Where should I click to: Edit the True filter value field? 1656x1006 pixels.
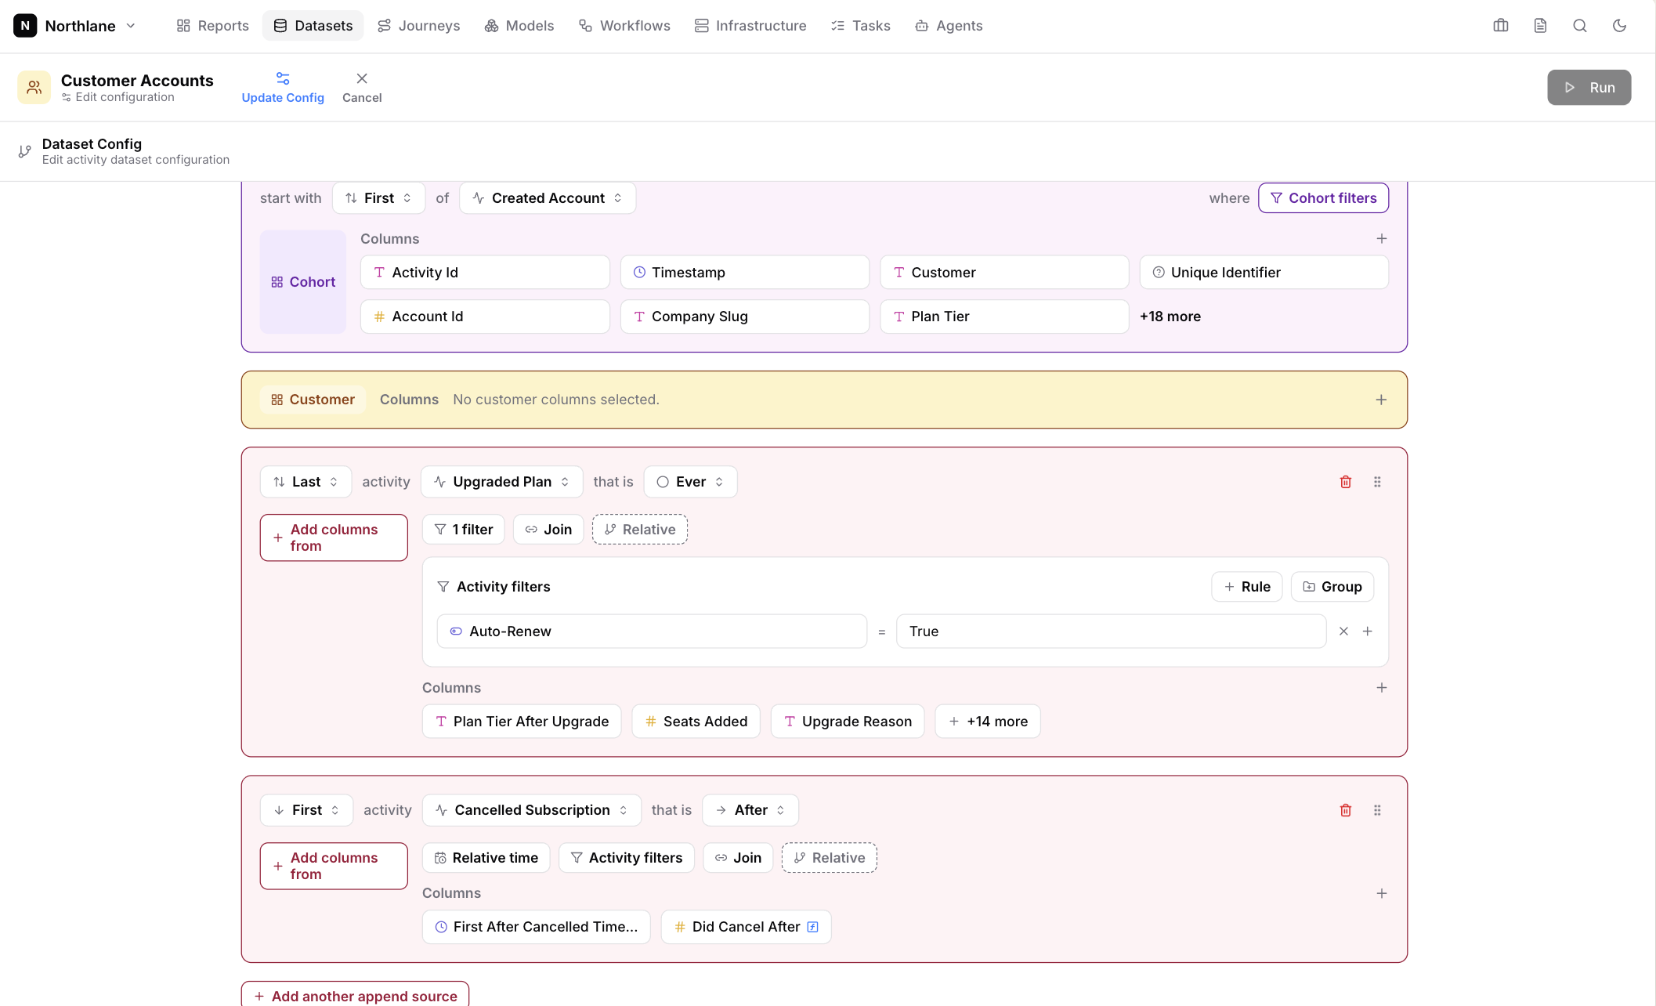(x=1111, y=631)
